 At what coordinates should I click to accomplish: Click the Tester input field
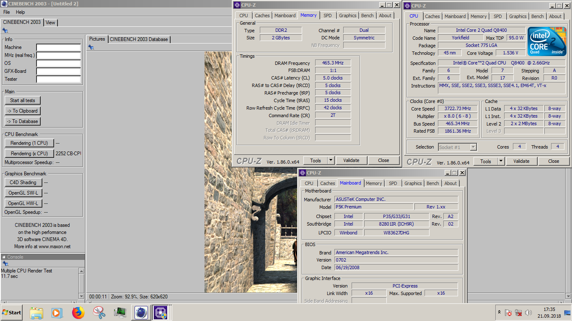pyautogui.click(x=58, y=79)
